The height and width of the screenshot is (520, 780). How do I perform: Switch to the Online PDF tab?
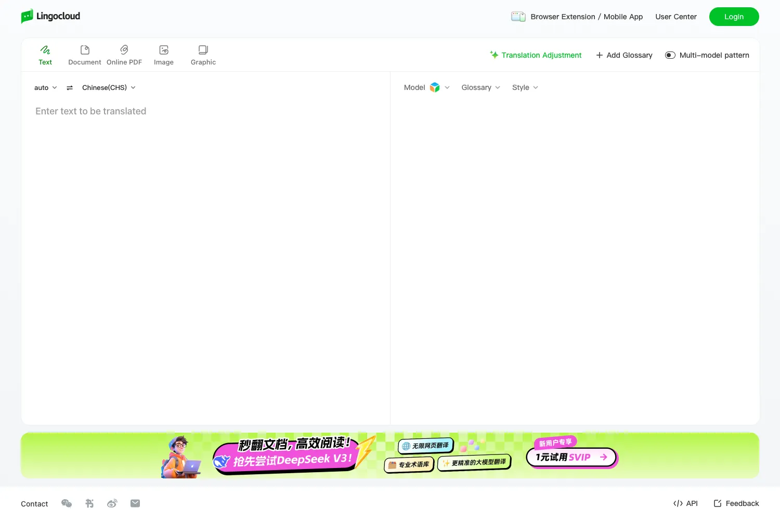point(124,55)
